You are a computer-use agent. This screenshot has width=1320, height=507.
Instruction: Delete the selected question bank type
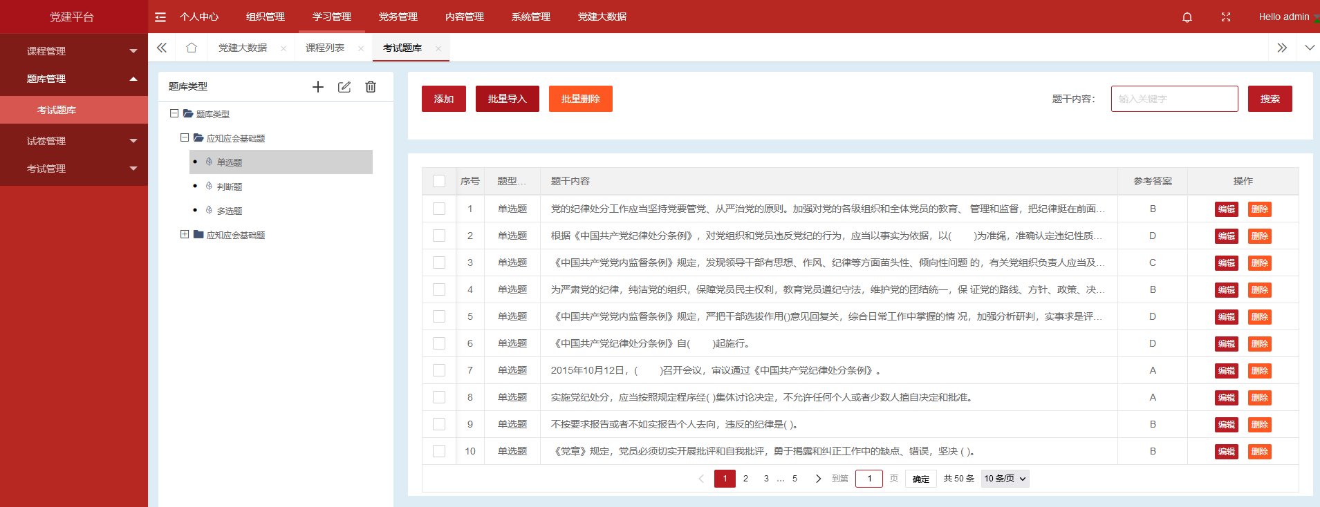click(371, 86)
